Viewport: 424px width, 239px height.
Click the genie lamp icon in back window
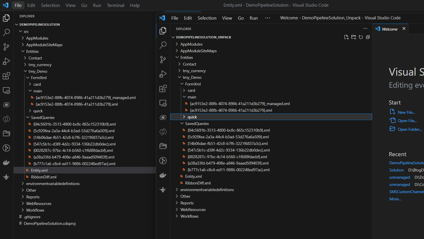coord(6,177)
